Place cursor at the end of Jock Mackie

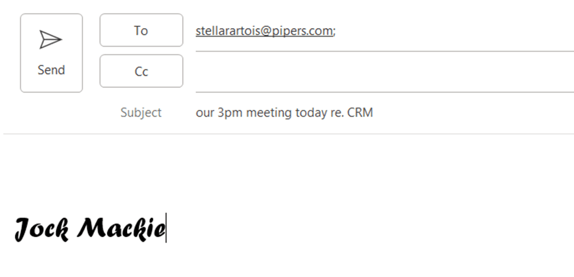166,229
